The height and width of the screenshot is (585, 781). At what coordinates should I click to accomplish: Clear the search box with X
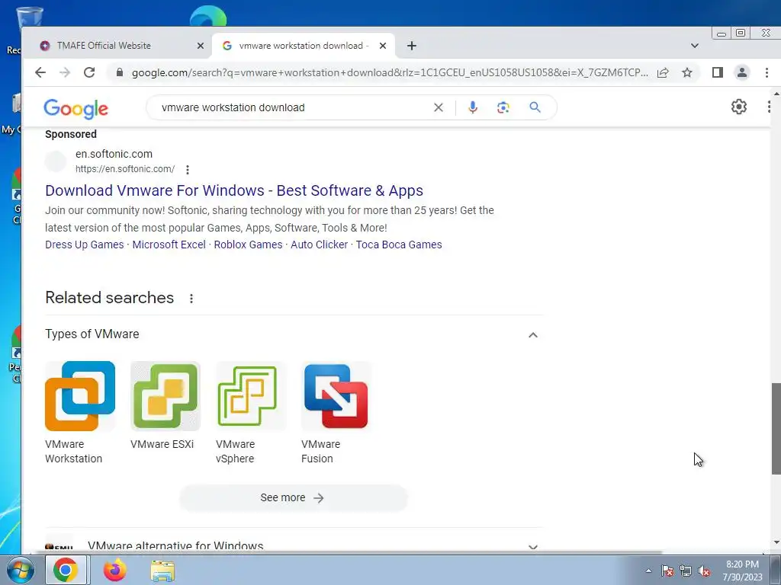point(439,107)
